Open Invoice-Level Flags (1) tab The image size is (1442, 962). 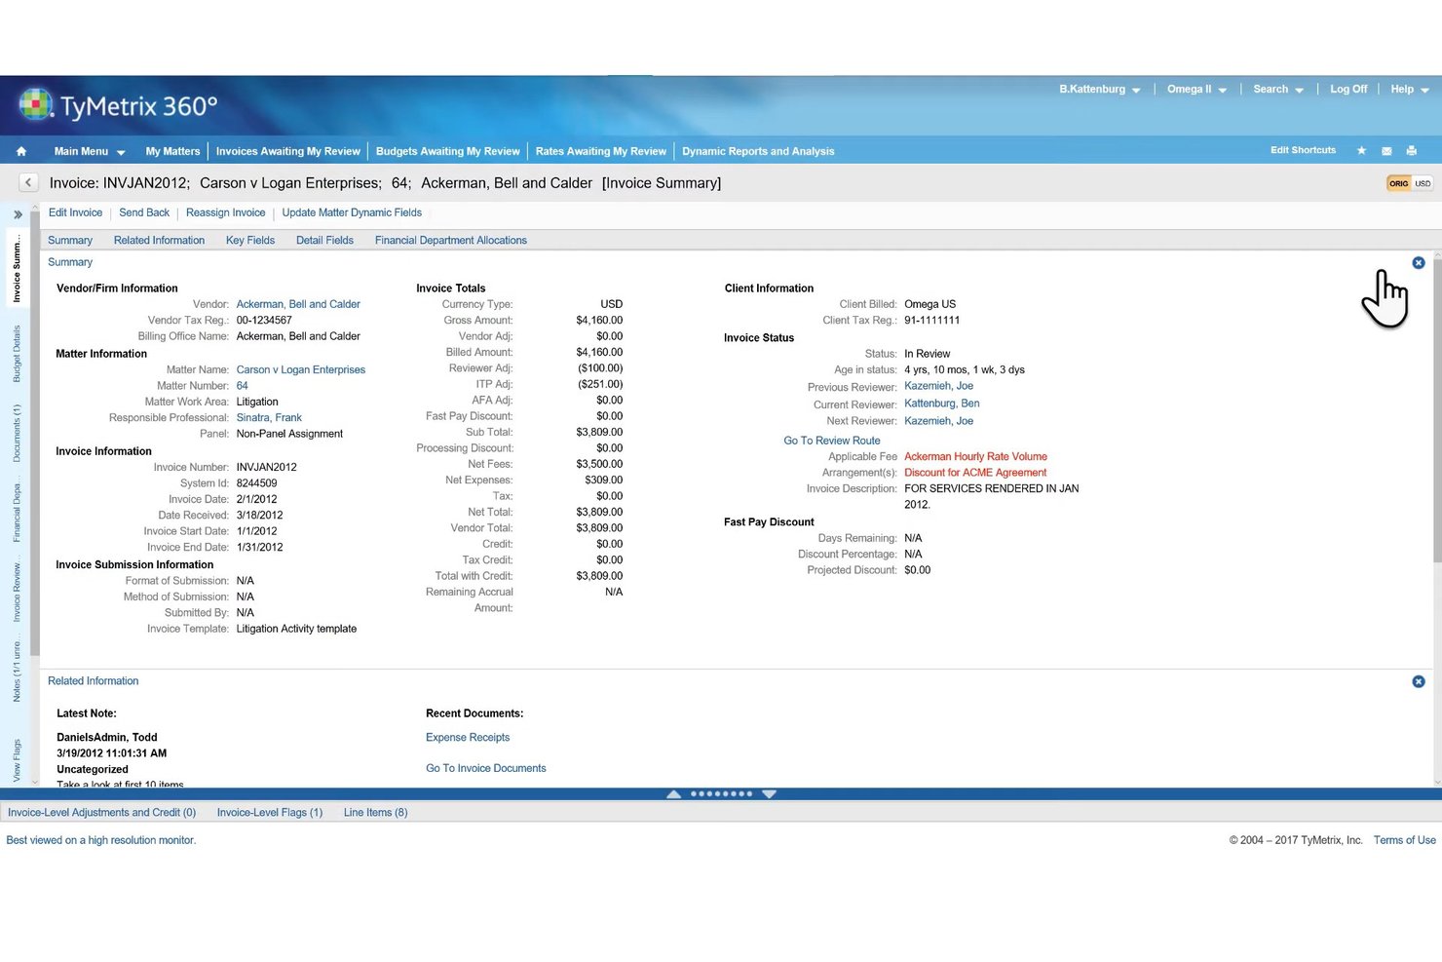[x=270, y=813]
